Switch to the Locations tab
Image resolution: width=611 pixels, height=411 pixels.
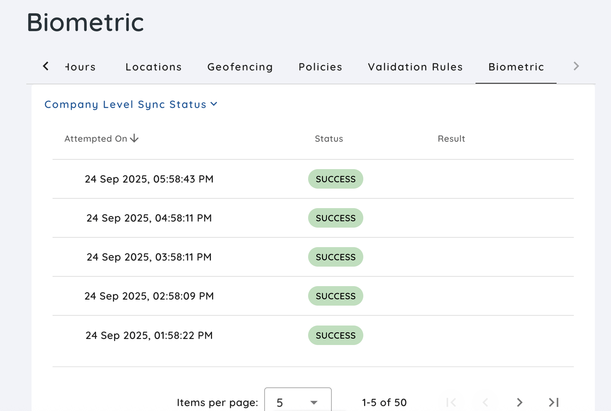coord(154,67)
